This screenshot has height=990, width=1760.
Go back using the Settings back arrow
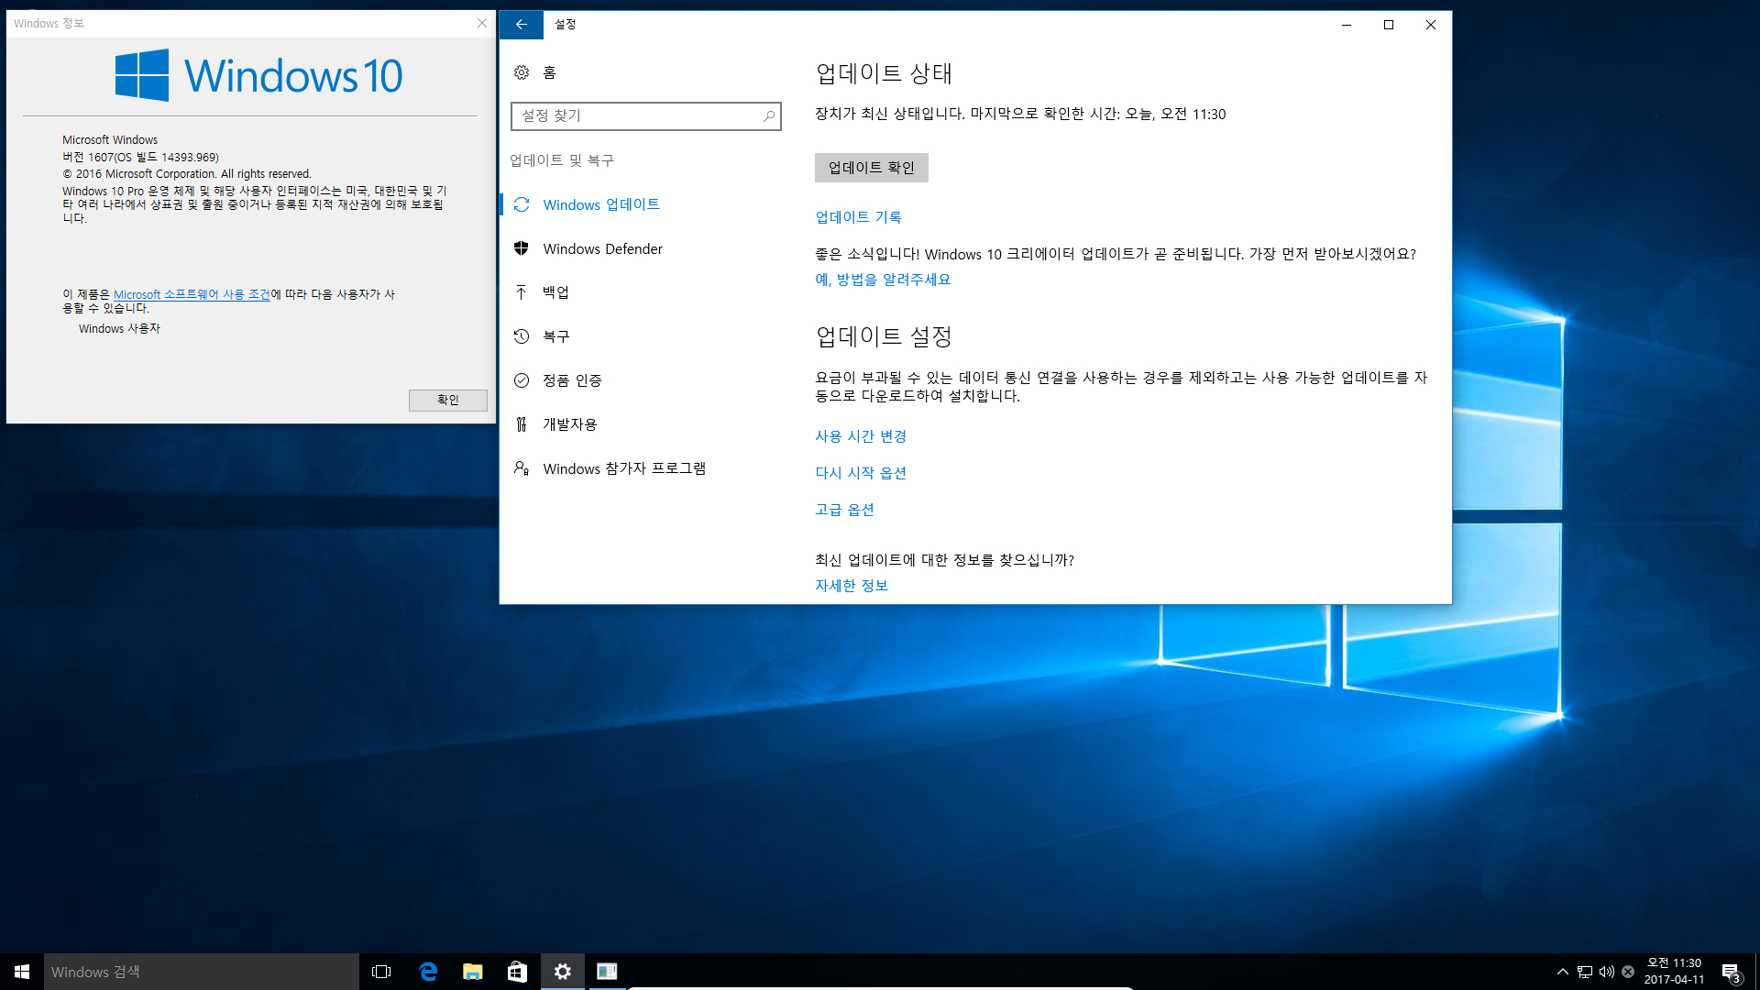[x=522, y=25]
